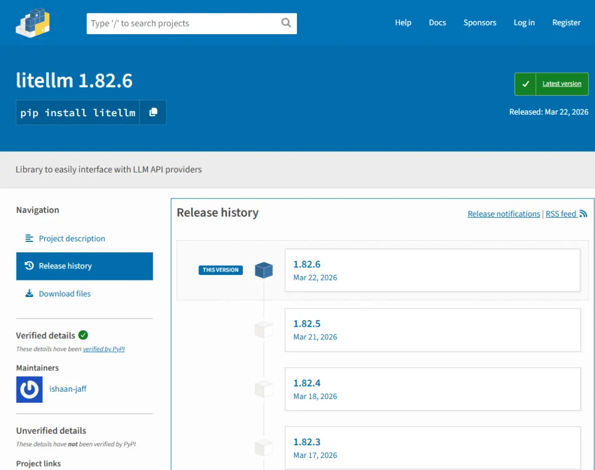The width and height of the screenshot is (595, 470).
Task: Open release 1.82.6 card
Action: (x=432, y=271)
